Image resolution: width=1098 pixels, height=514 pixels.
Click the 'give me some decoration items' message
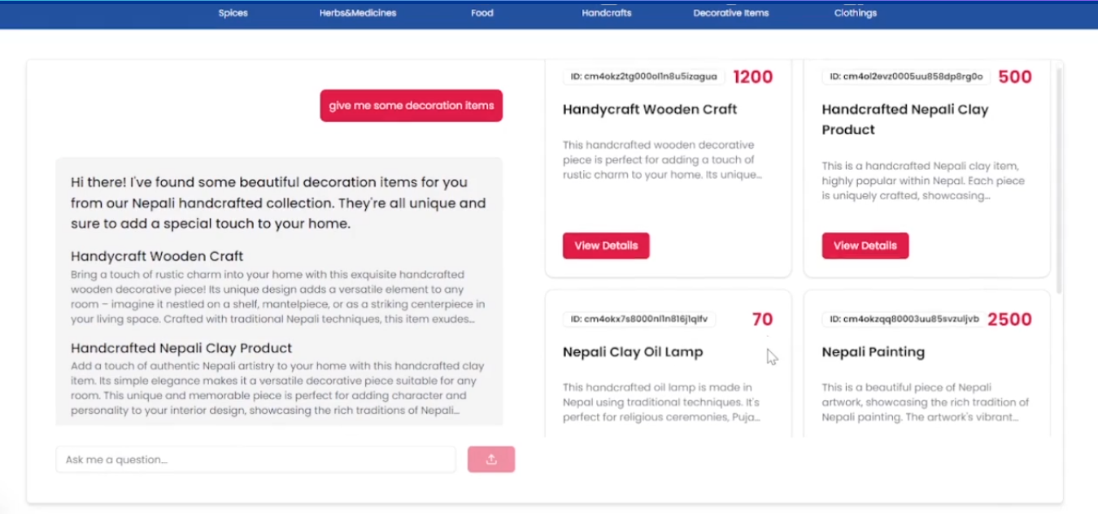tap(412, 106)
